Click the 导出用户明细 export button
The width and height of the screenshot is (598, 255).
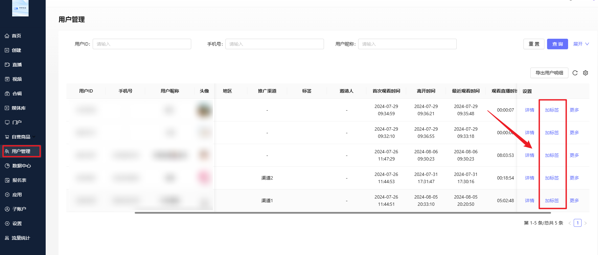(x=549, y=73)
